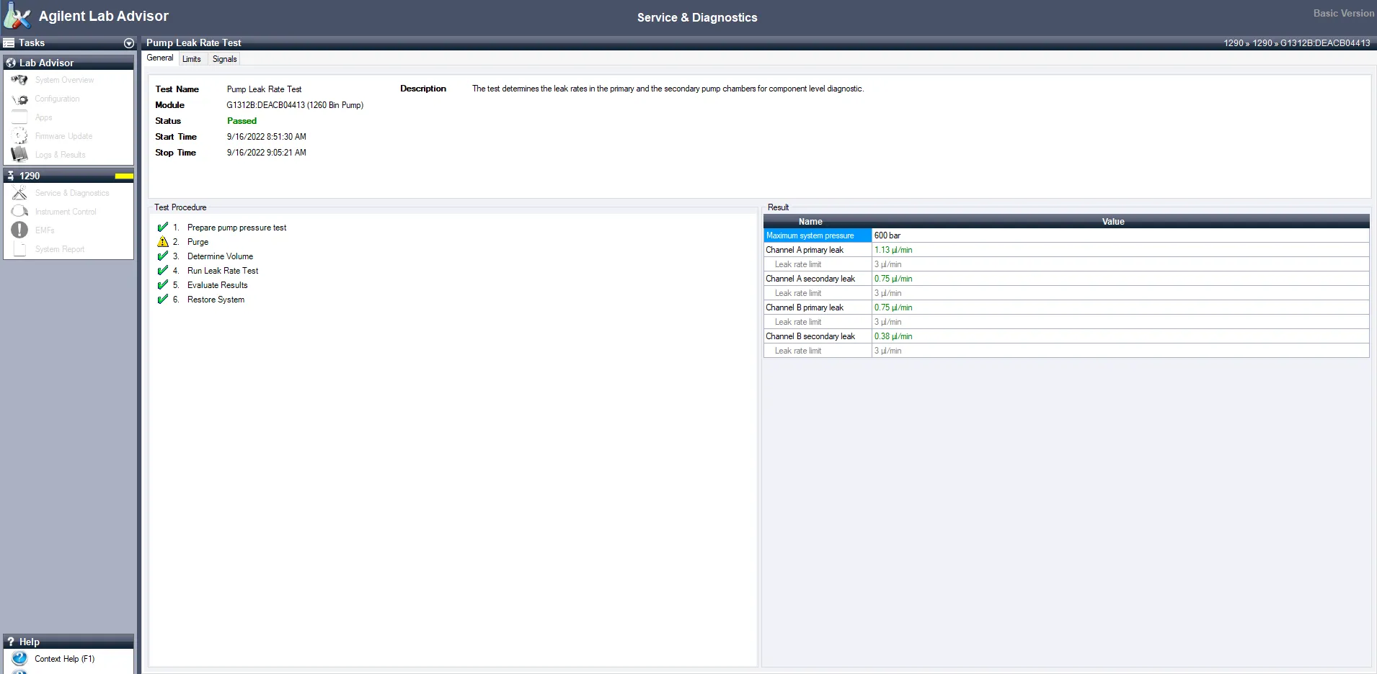This screenshot has width=1377, height=674.
Task: Select the Maximum system pressure row
Action: pos(1066,235)
